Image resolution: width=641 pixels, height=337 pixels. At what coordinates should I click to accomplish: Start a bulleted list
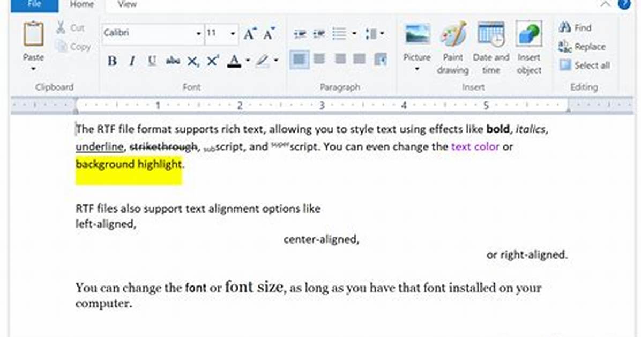click(339, 34)
